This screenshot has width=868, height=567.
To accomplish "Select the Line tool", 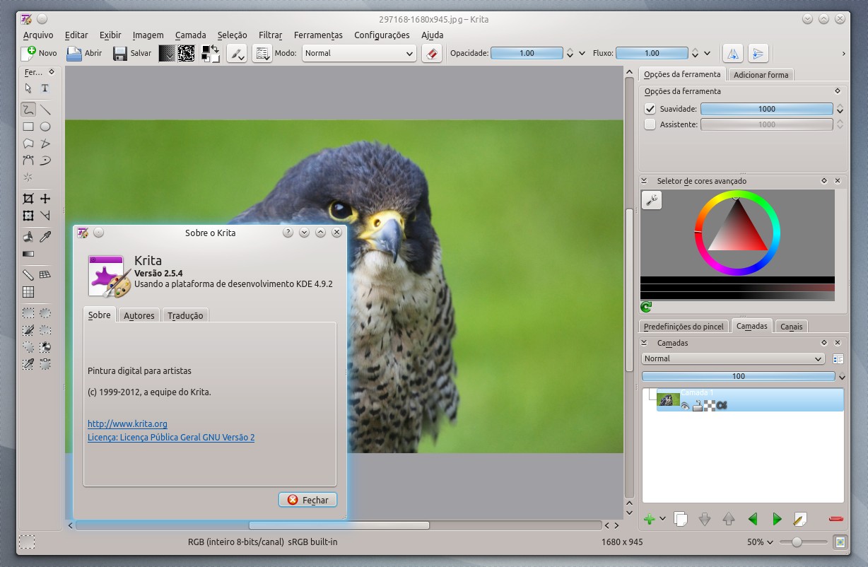I will coord(46,110).
